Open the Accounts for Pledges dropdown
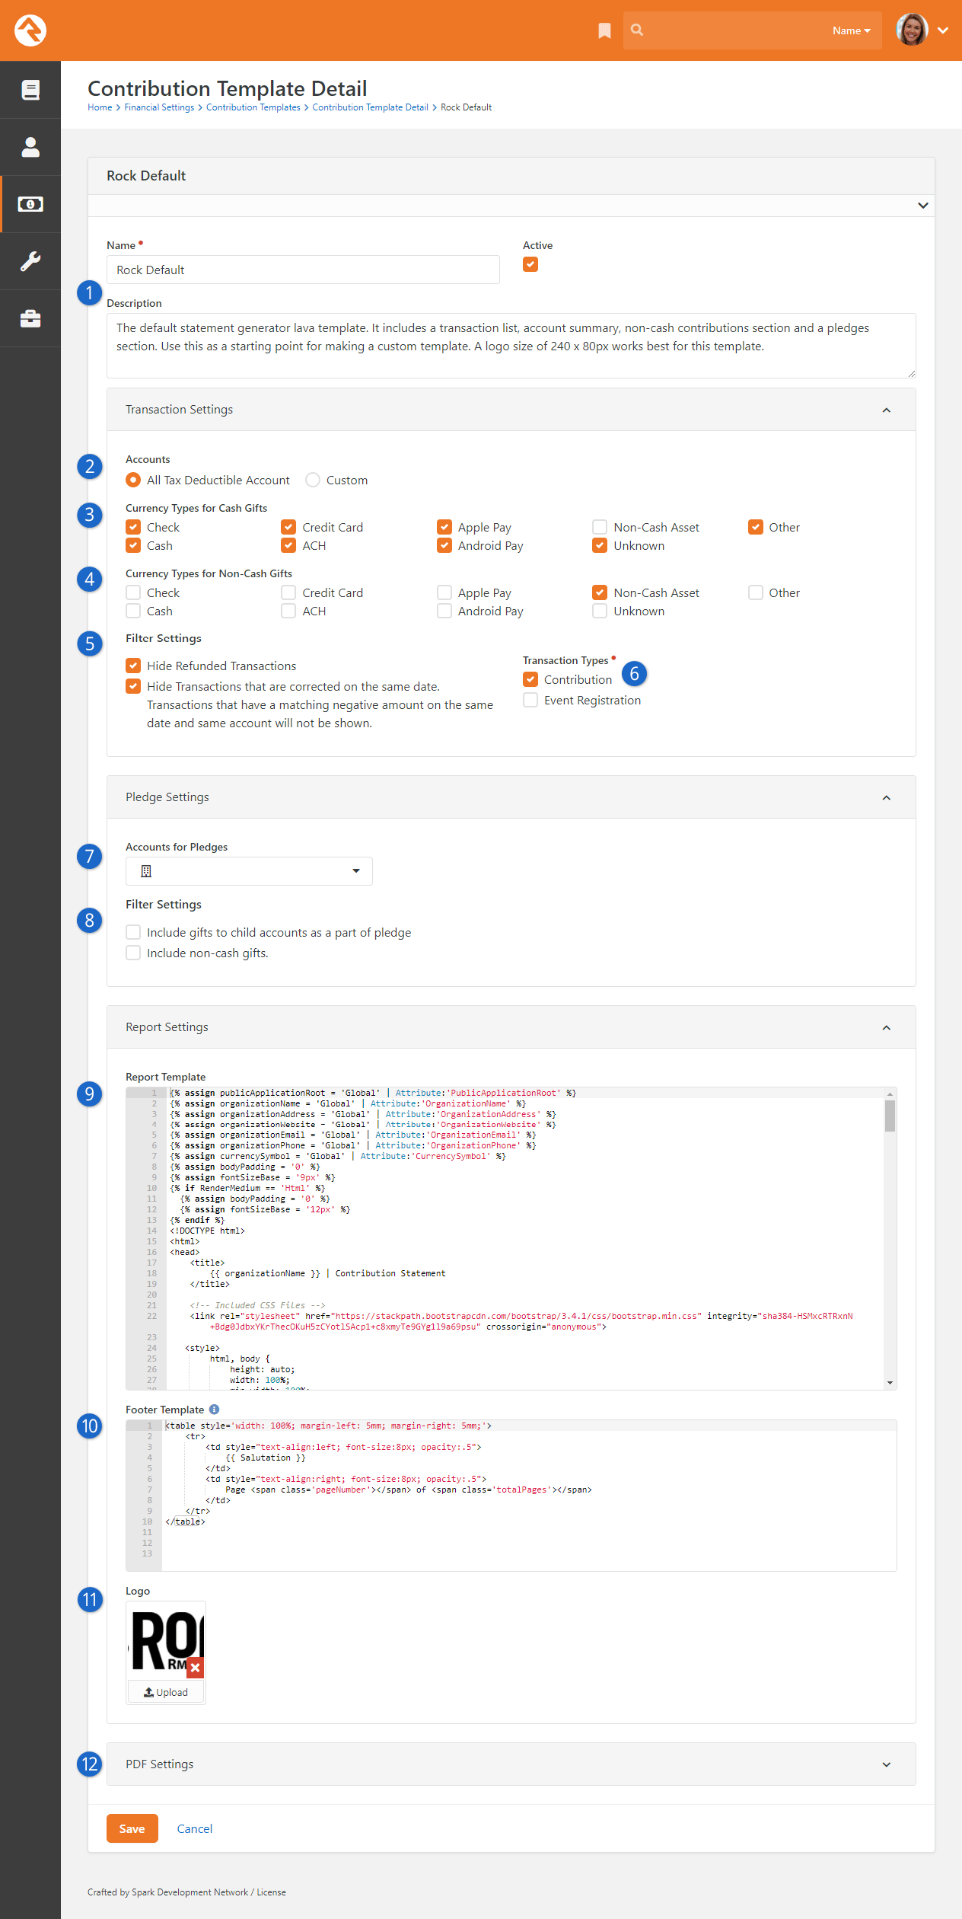 (x=249, y=871)
